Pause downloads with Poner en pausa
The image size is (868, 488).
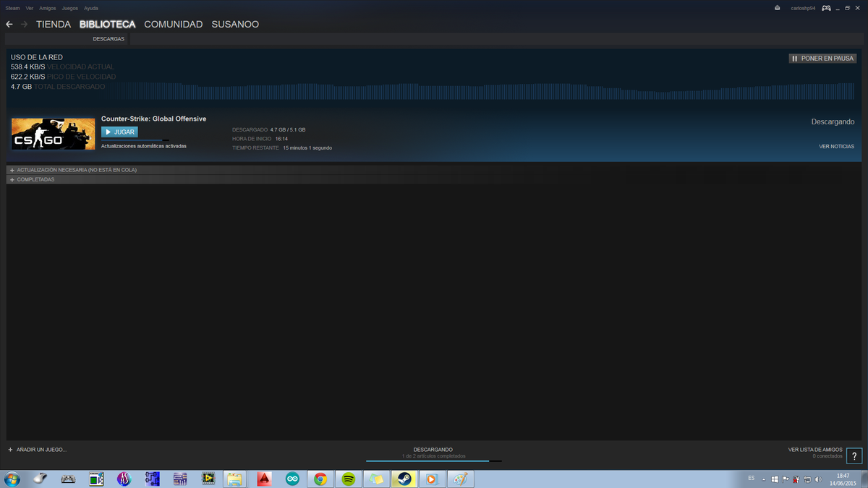823,59
